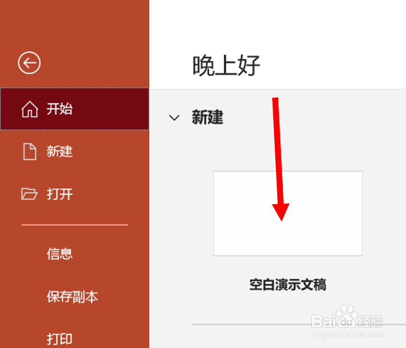
Task: Collapse the 新建 section with the chevron
Action: 174,118
